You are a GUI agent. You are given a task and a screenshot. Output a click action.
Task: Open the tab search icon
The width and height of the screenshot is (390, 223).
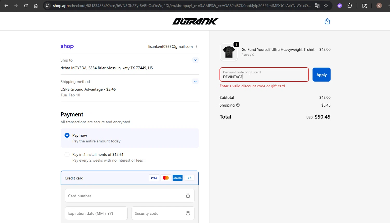click(x=364, y=5)
